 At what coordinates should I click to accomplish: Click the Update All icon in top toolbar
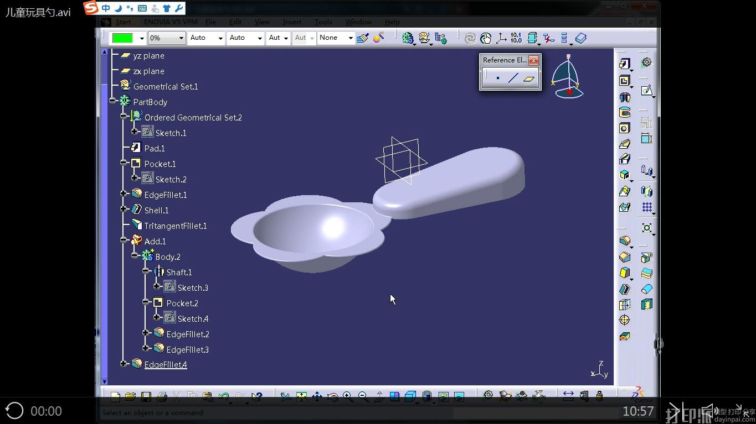click(x=470, y=38)
